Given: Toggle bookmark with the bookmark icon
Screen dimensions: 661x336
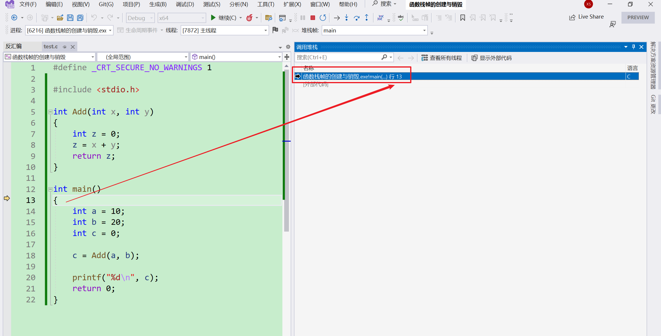Looking at the screenshot, I should coord(463,18).
